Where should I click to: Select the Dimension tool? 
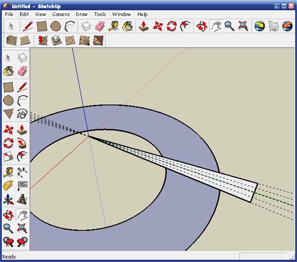click(22, 172)
